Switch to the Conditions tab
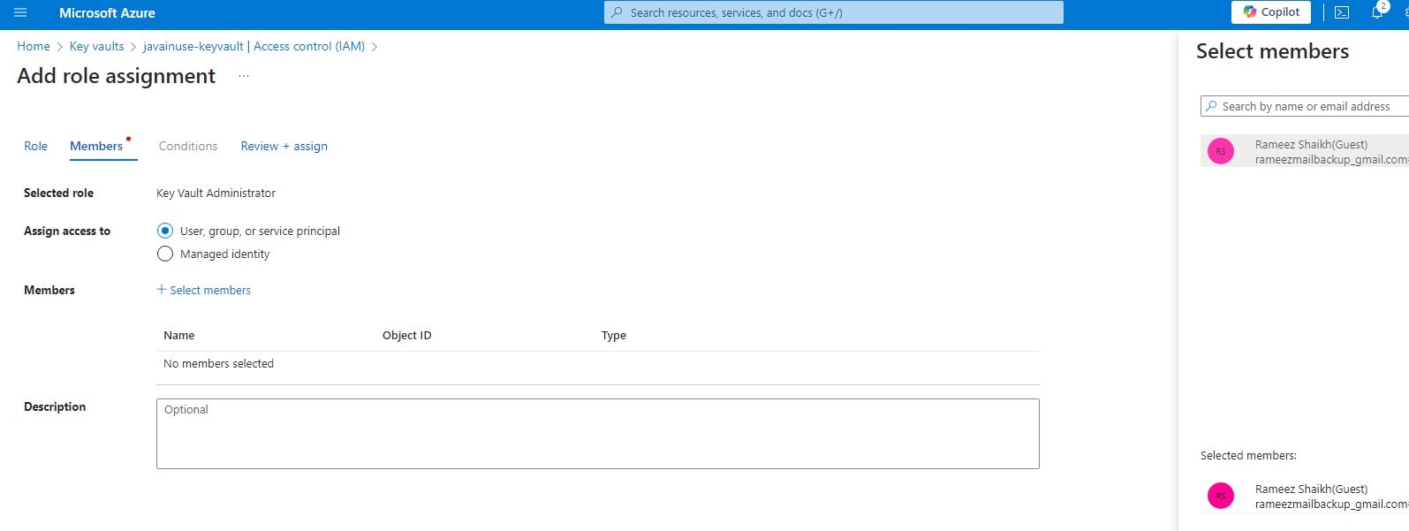This screenshot has height=531, width=1409. (x=188, y=146)
